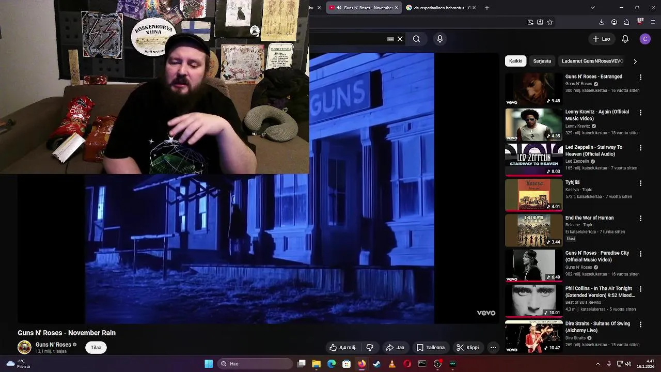Screen dimensions: 661x372
Task: Open options menu for Sultans Of Swing
Action: pyautogui.click(x=640, y=324)
